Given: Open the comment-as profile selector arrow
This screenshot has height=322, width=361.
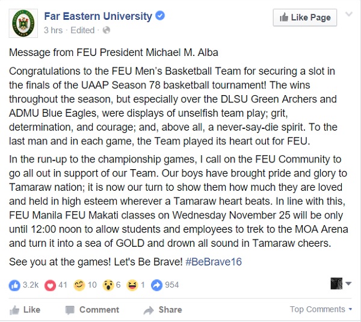Looking at the screenshot, I should tap(348, 283).
